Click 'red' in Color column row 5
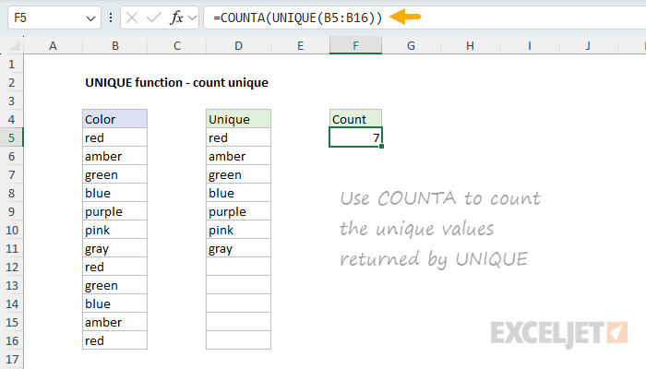Viewport: 646px width, 369px height. (115, 137)
